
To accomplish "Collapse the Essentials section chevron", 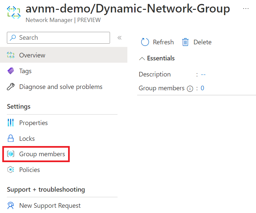I will coord(142,58).
